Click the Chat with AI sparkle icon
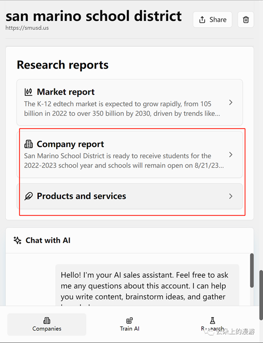Viewport: 263px width, 343px height. 17,241
